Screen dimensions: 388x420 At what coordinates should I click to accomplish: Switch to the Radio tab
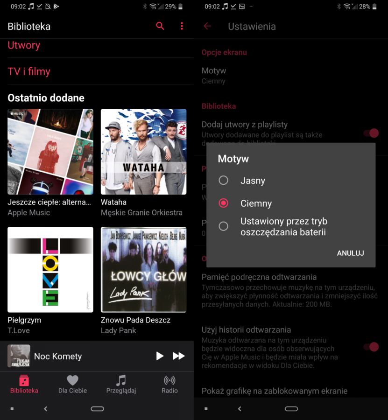tap(169, 385)
